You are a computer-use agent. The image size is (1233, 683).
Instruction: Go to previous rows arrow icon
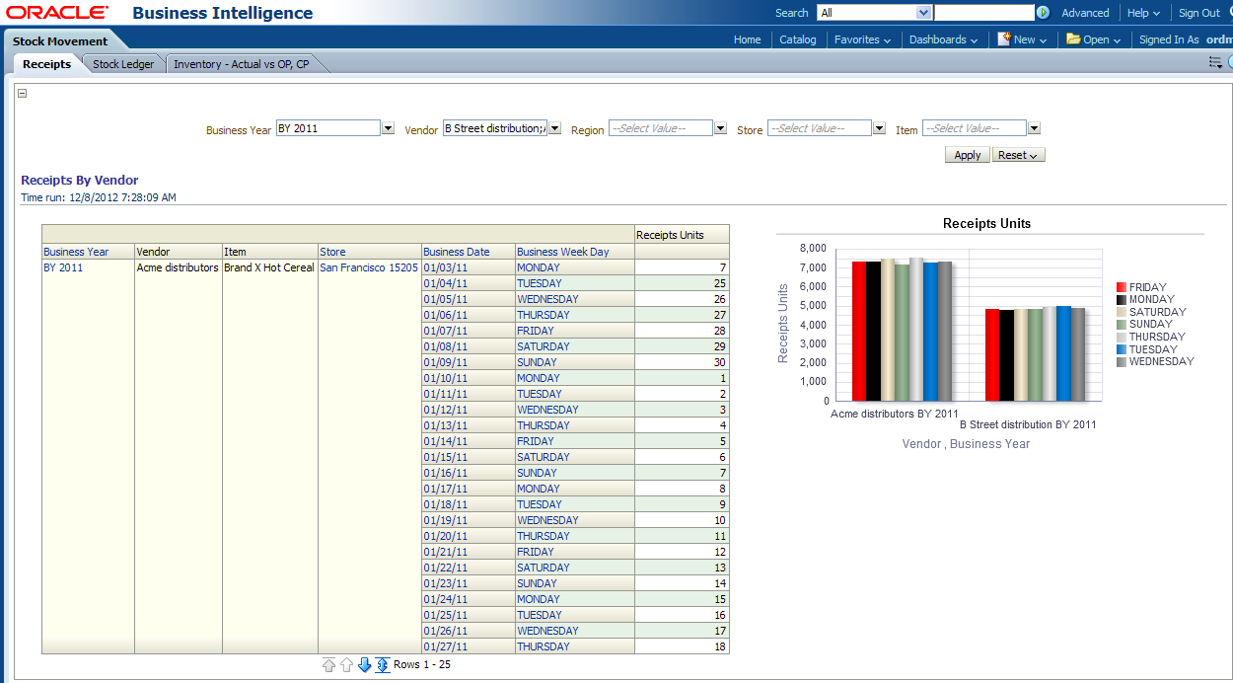pyautogui.click(x=346, y=665)
